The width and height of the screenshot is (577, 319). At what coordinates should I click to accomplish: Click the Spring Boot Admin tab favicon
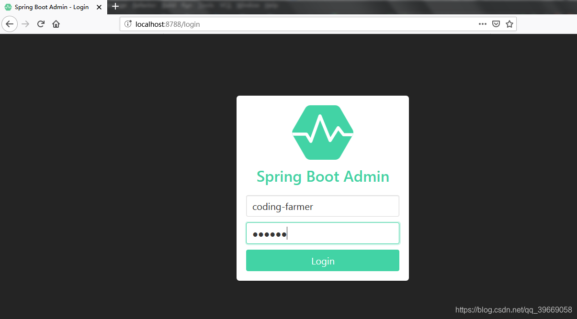click(x=8, y=7)
